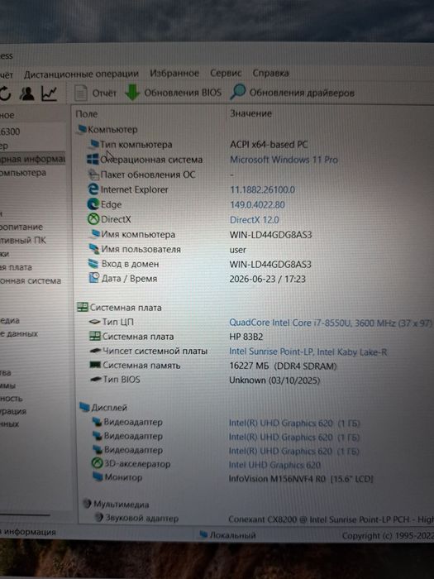This screenshot has height=579, width=434.
Task: Click the Refresh toolbar icon
Action: [5, 93]
